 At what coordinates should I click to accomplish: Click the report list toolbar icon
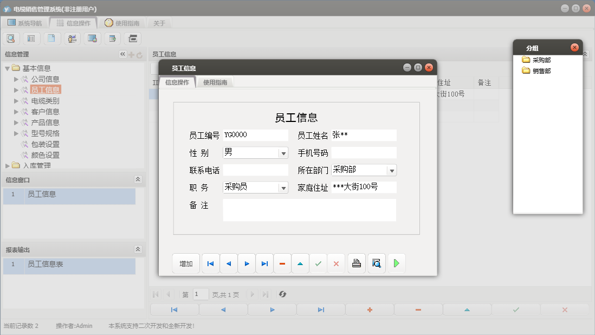[31, 38]
